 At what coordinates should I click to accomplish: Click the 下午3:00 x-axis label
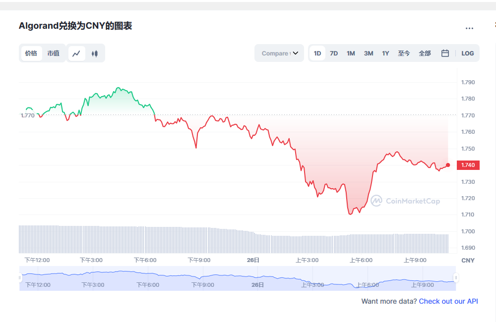click(91, 260)
